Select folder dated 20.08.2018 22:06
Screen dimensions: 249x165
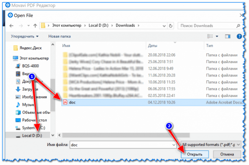click(x=152, y=55)
